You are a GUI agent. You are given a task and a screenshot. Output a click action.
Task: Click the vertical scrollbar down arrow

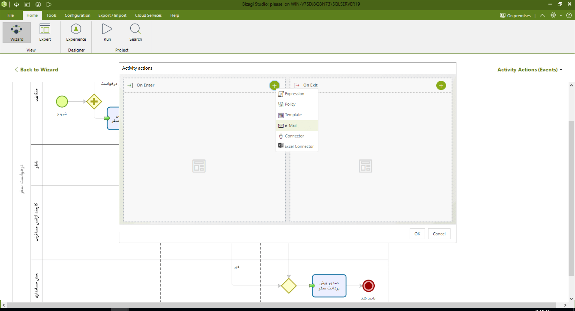(571, 299)
